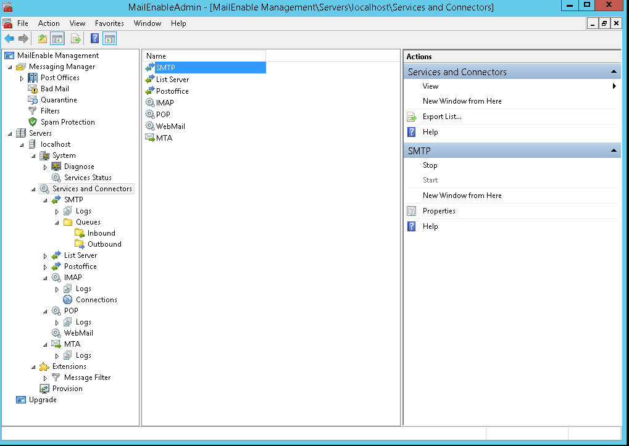The image size is (629, 446).
Task: Collapse the Queues folder node
Action: pos(57,222)
